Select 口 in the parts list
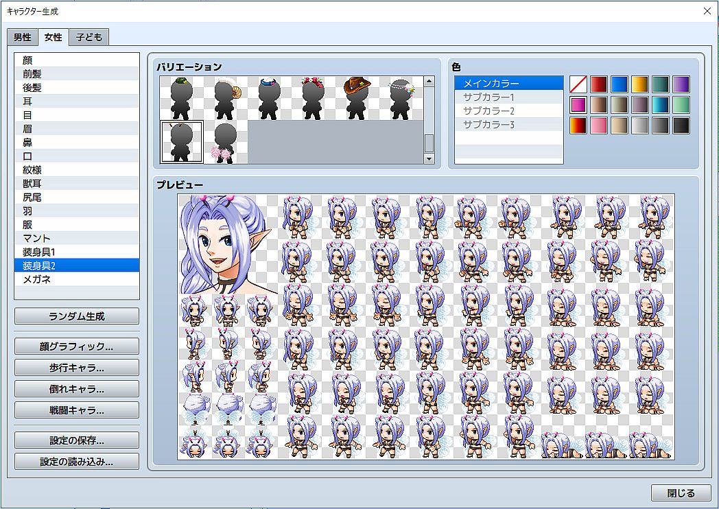 click(77, 156)
